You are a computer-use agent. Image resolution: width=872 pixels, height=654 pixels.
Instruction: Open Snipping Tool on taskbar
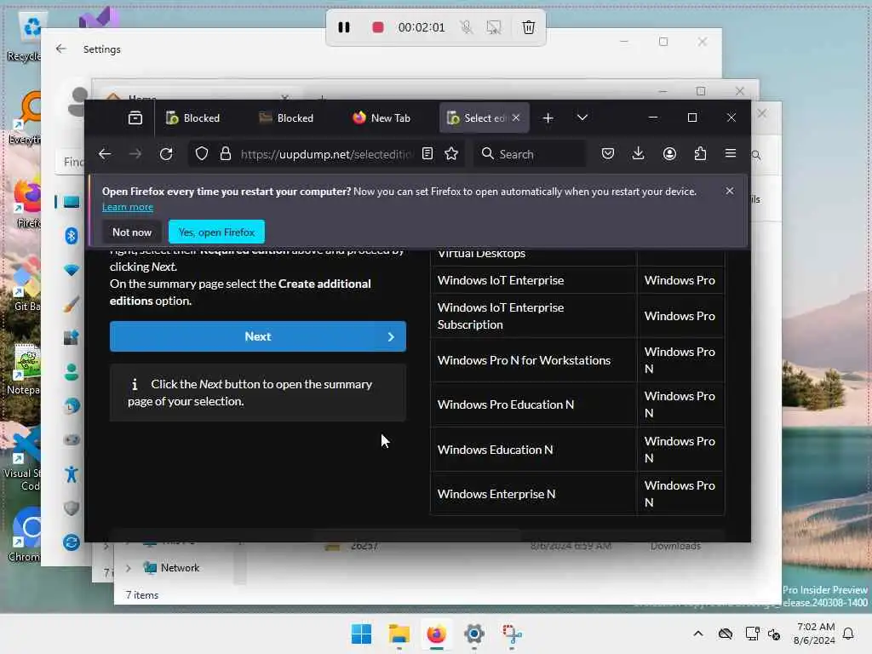point(512,634)
